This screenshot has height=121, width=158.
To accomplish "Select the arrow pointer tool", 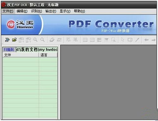I will point(123,40).
